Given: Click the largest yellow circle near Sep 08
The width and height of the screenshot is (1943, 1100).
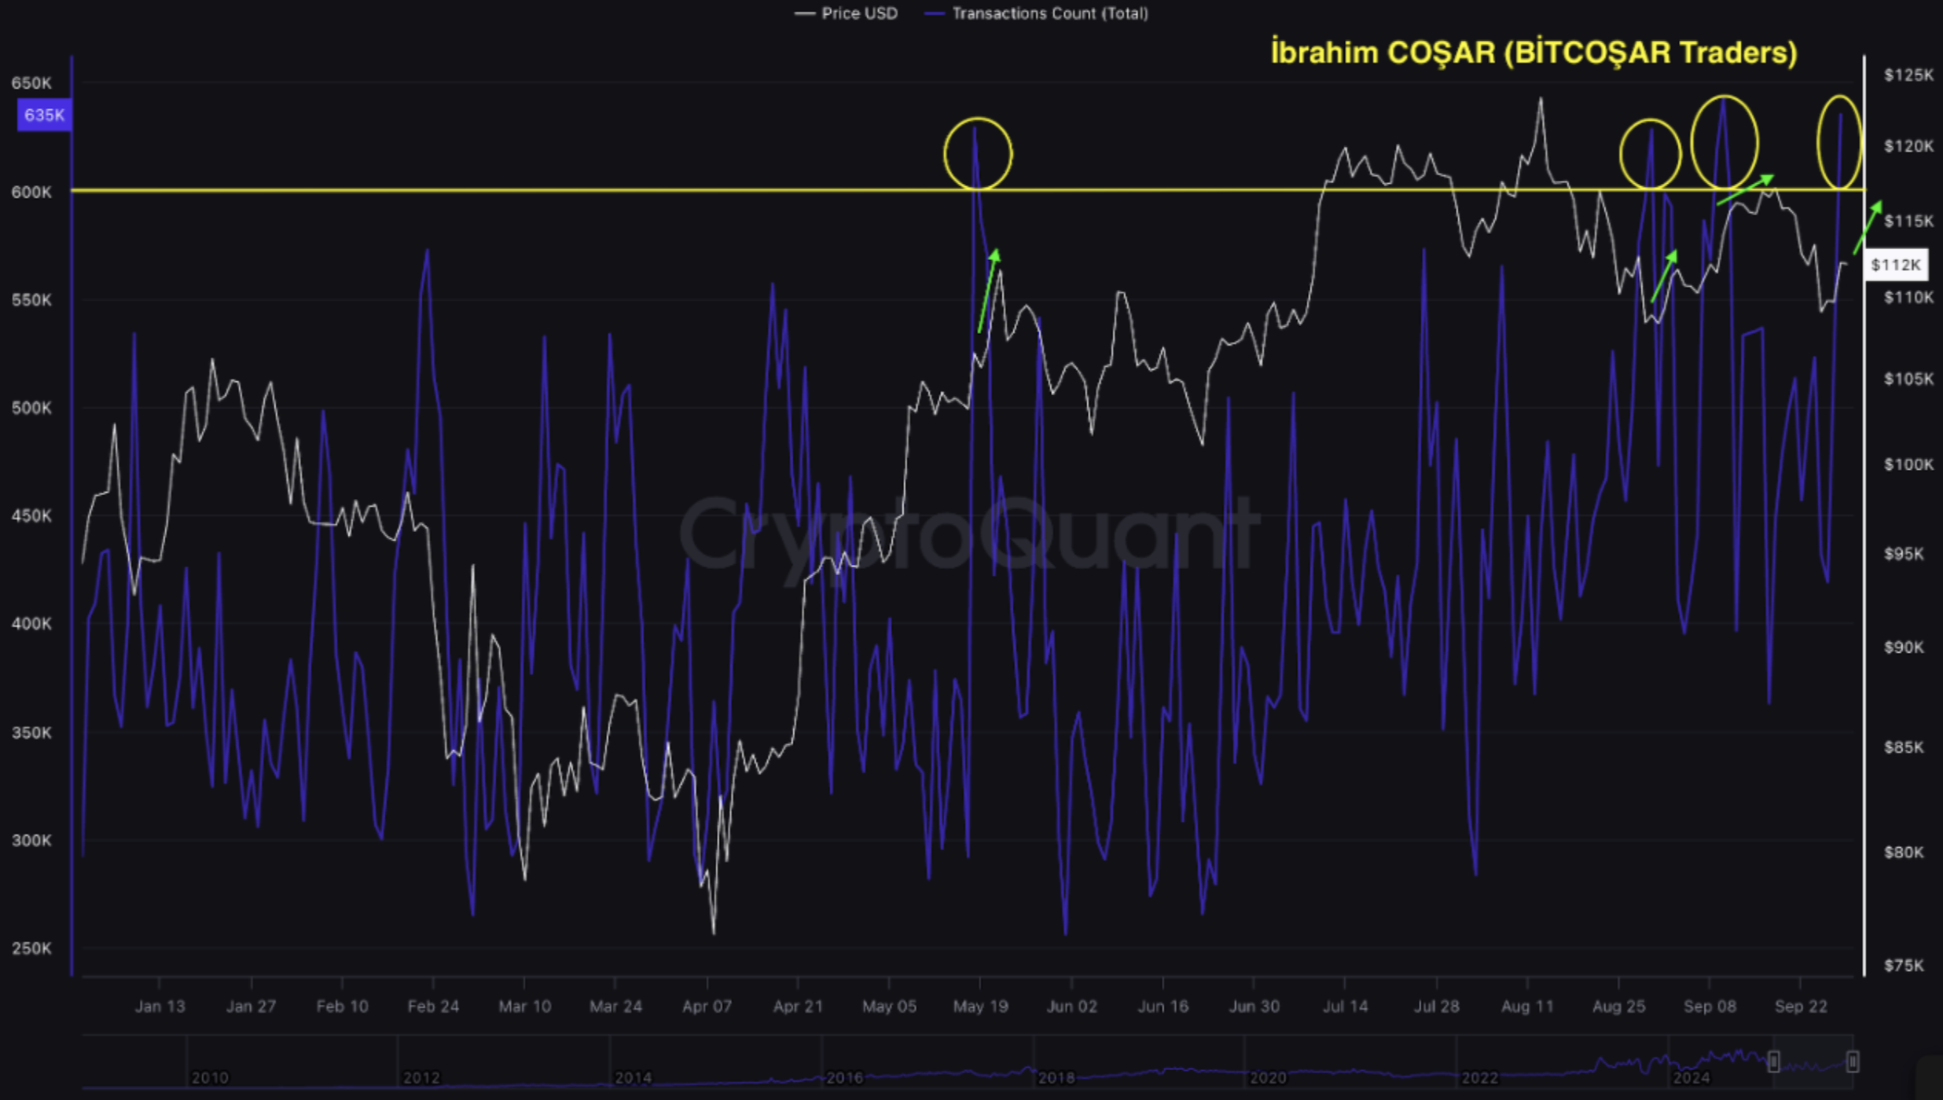Looking at the screenshot, I should tap(1724, 142).
